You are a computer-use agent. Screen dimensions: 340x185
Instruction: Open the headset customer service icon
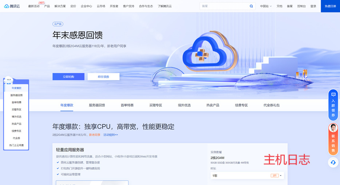tap(333, 162)
